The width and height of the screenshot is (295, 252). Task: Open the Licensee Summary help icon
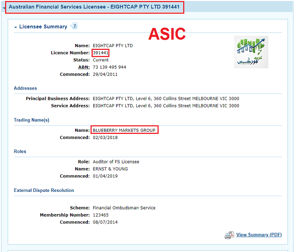(x=74, y=26)
